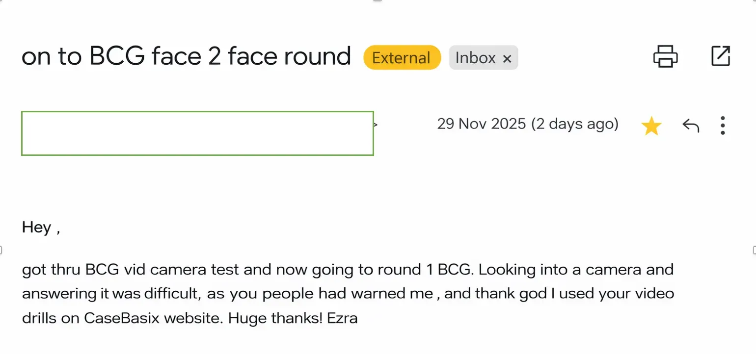Click the "Hey ," greeting line
Viewport: 756px width, 354px height.
click(41, 228)
